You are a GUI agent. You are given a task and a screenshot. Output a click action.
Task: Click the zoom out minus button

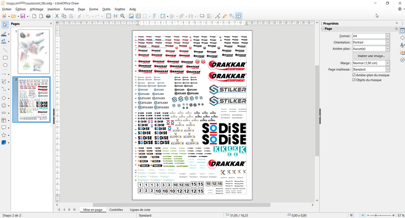[x=368, y=215]
